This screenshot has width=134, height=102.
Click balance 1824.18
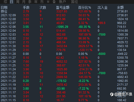pos(122,19)
